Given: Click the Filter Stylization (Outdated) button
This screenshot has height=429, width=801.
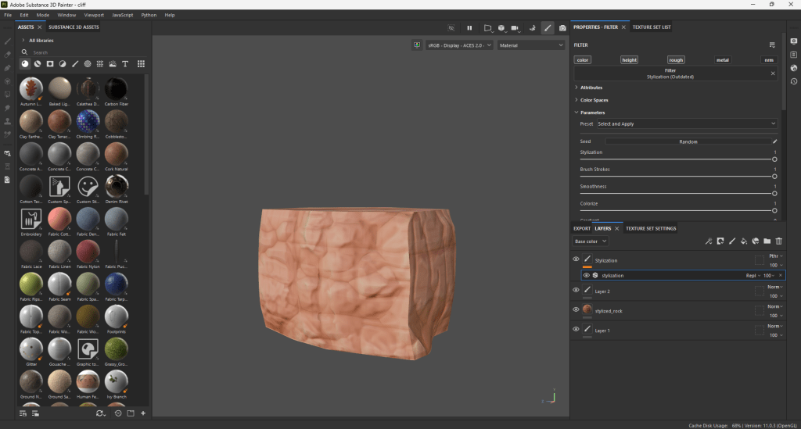Looking at the screenshot, I should [670, 73].
